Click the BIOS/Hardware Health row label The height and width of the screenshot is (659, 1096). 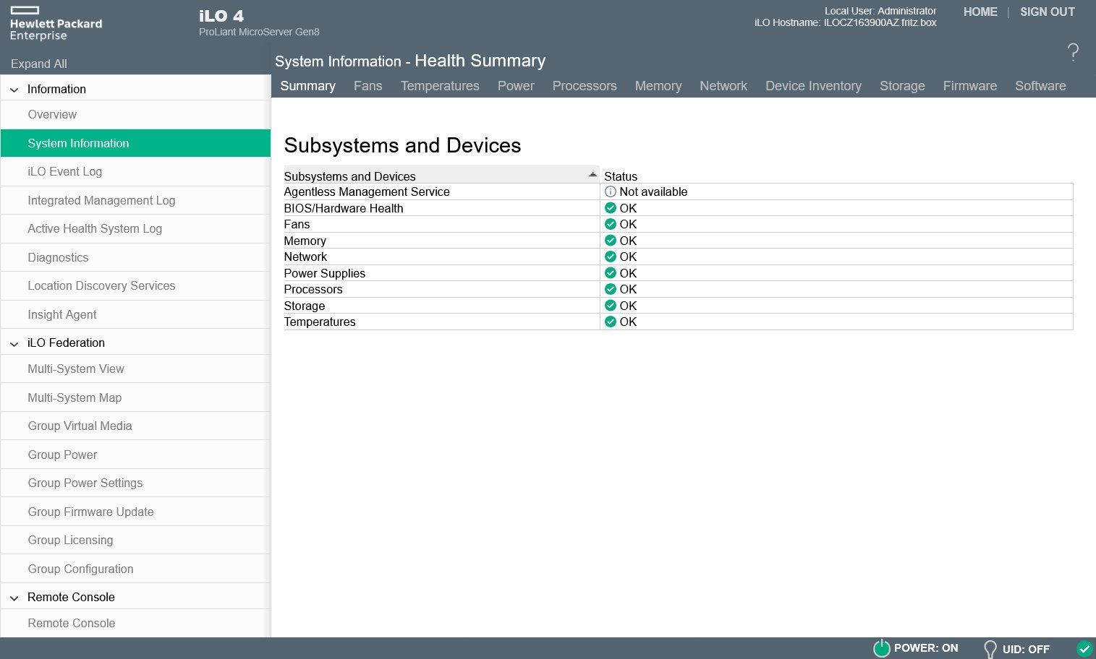pyautogui.click(x=344, y=208)
